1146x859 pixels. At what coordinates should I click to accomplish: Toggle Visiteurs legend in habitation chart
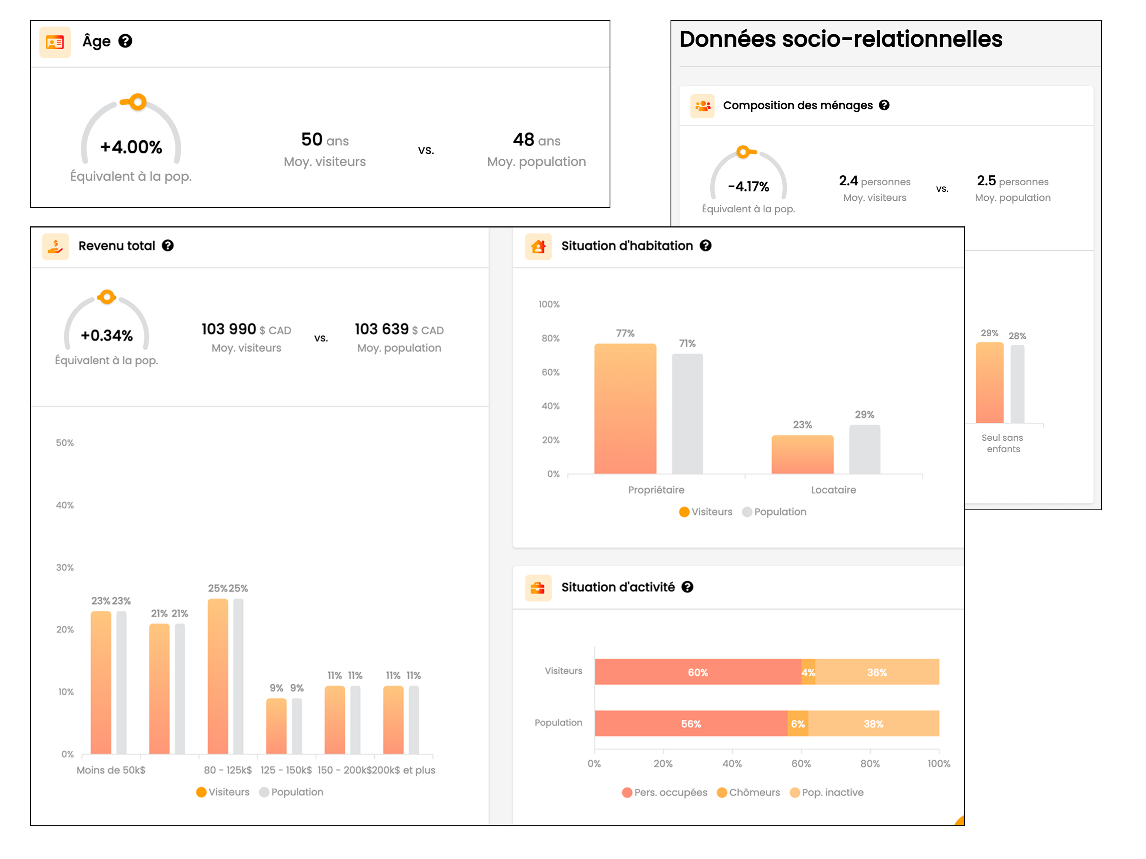point(706,511)
